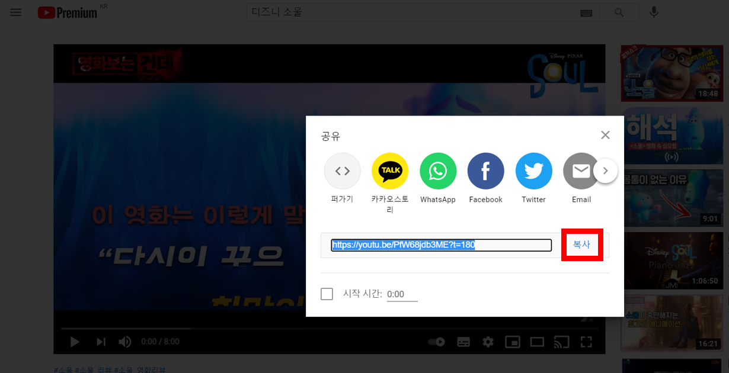Show more share targets with right arrow

(x=605, y=172)
